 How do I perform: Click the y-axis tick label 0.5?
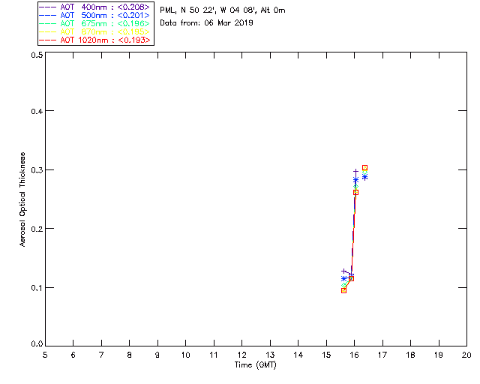pos(37,55)
